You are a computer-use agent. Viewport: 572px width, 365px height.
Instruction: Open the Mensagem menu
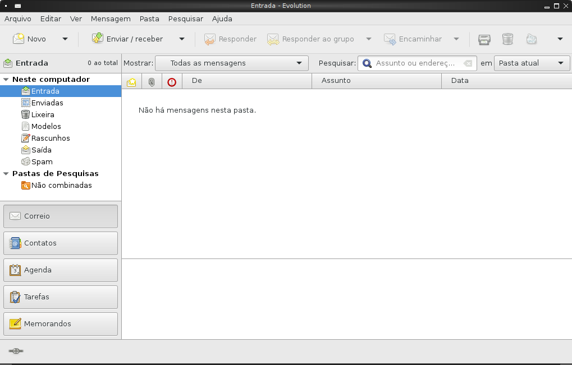(111, 19)
